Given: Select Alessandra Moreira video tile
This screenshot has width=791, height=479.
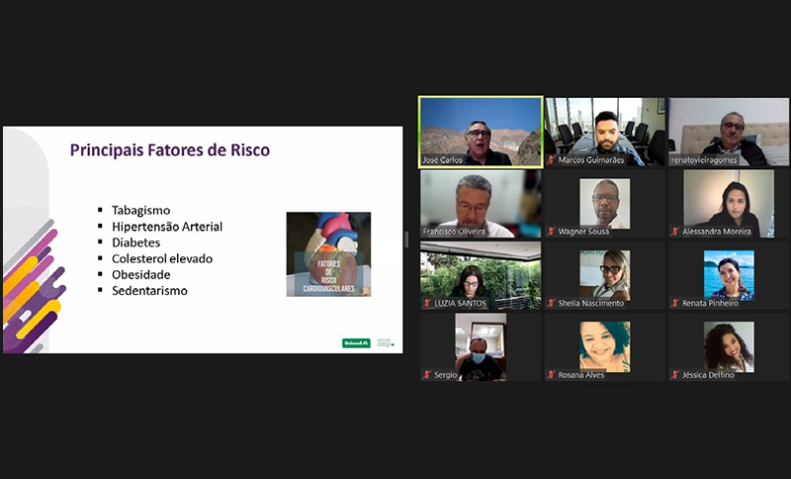Looking at the screenshot, I should 729,204.
